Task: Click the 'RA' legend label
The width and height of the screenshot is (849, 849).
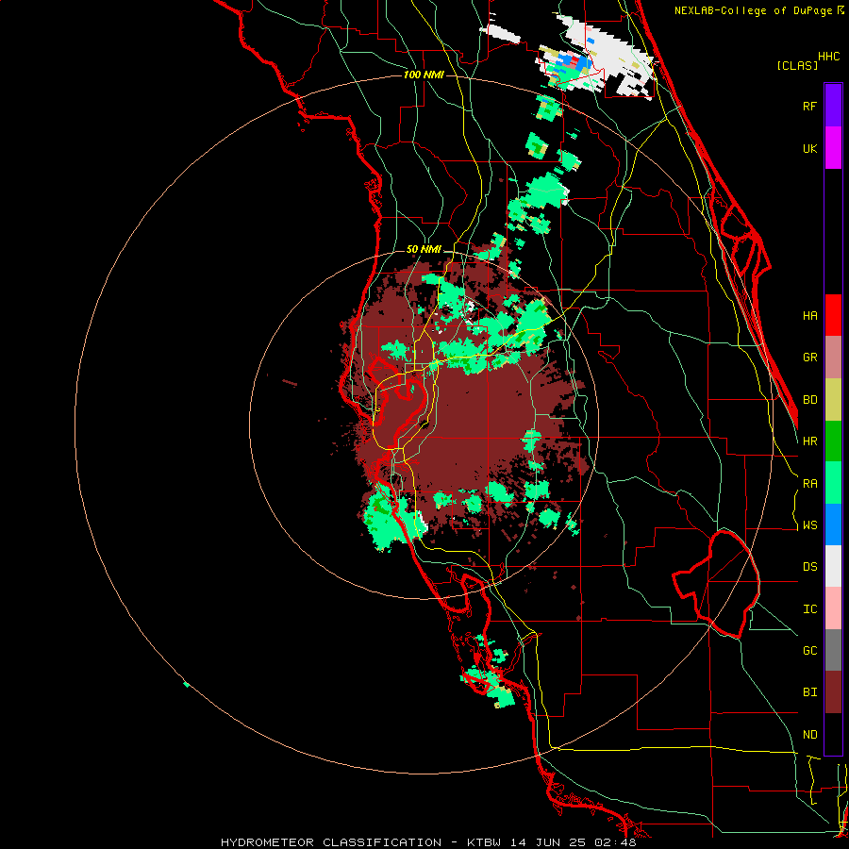Action: pyautogui.click(x=809, y=484)
